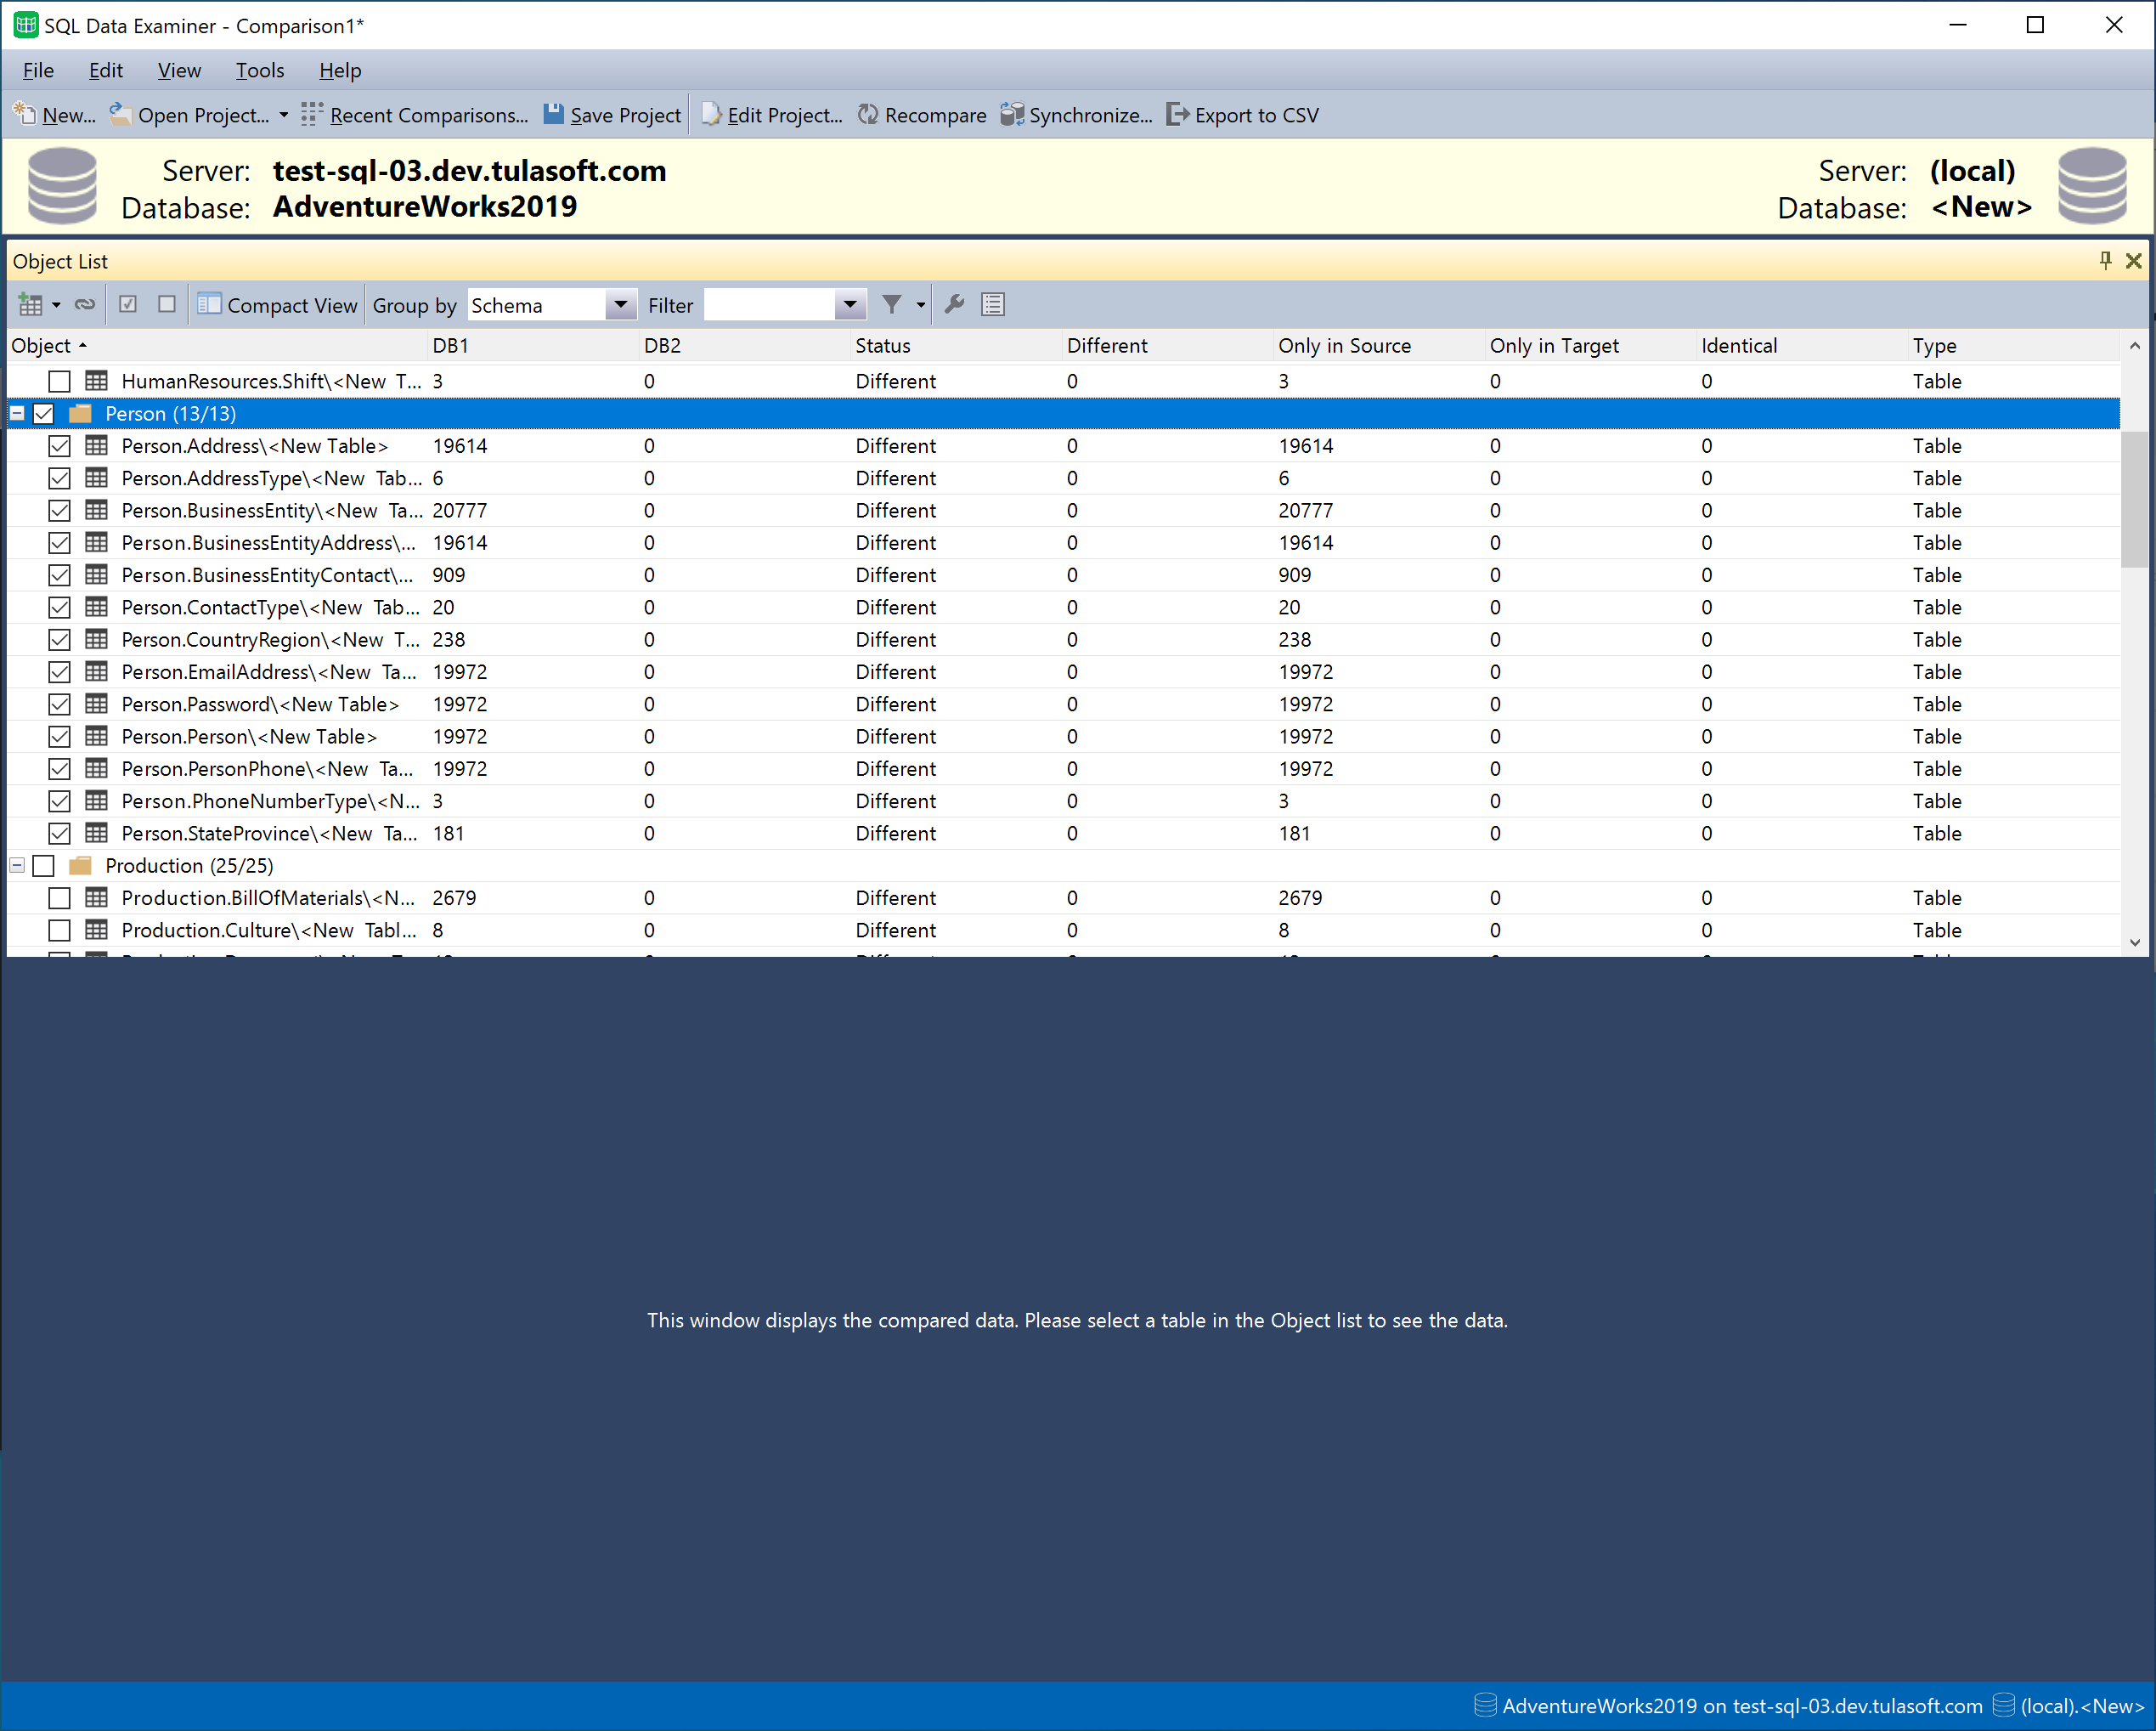The height and width of the screenshot is (1731, 2156).
Task: Uncheck the Person schema group checkbox
Action: pos(43,413)
